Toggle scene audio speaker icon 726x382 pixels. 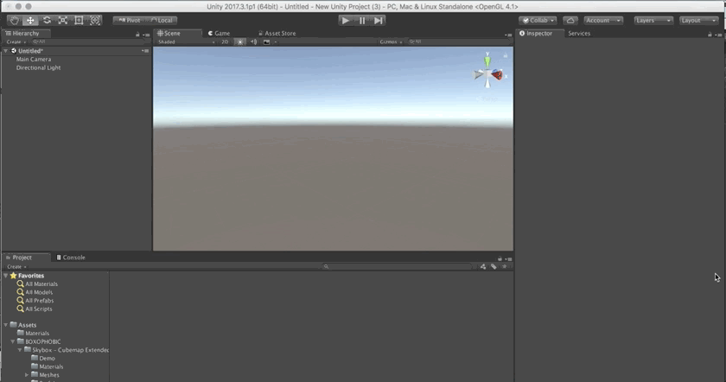click(254, 41)
